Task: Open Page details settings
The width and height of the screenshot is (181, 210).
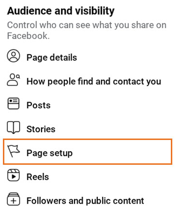Action: 52,57
